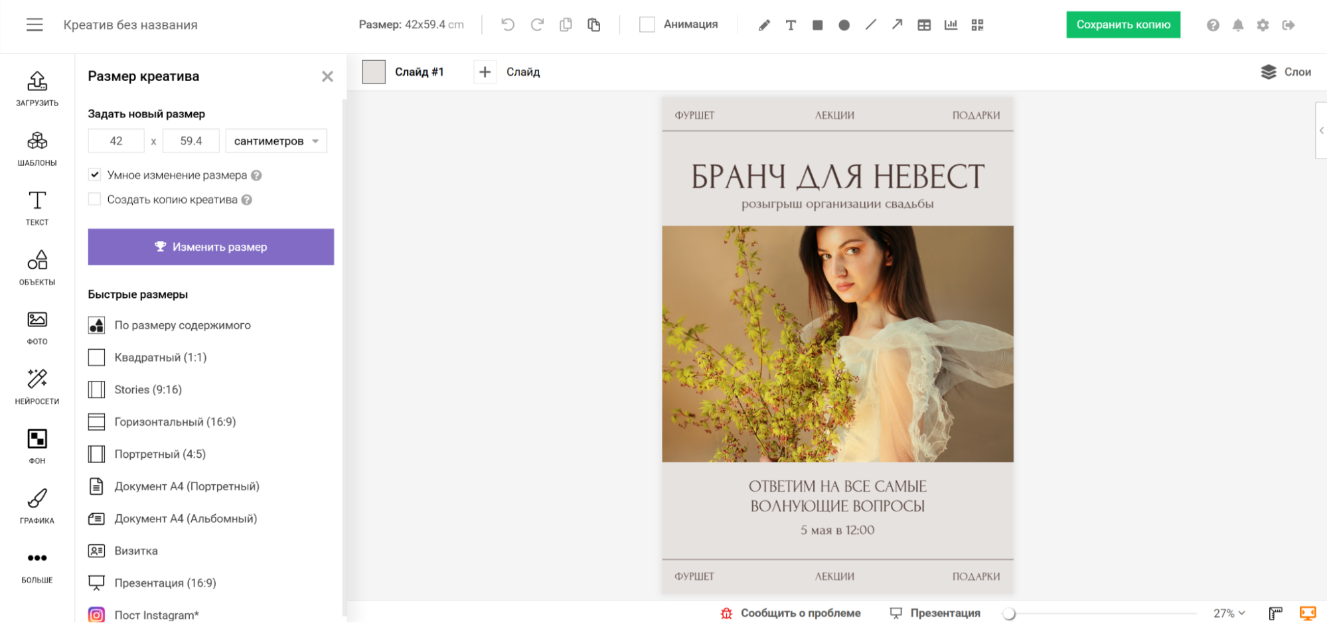The image size is (1327, 623).
Task: Insert a QR code element
Action: [977, 25]
